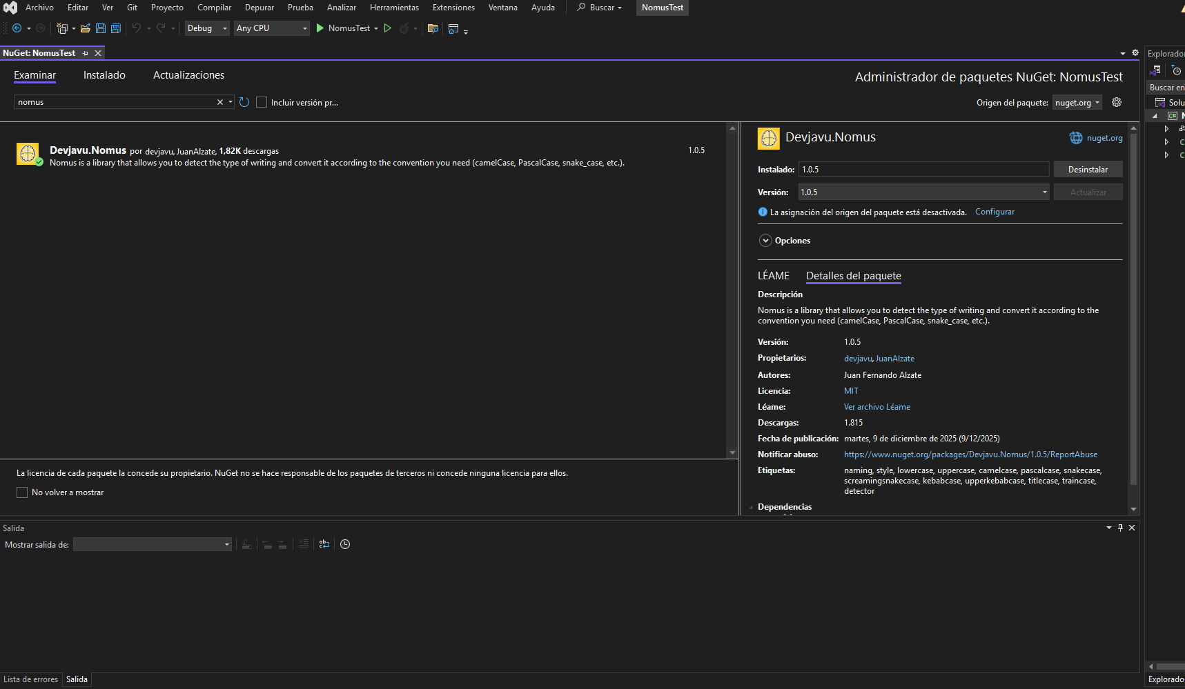Close the Salida output panel

point(1132,528)
